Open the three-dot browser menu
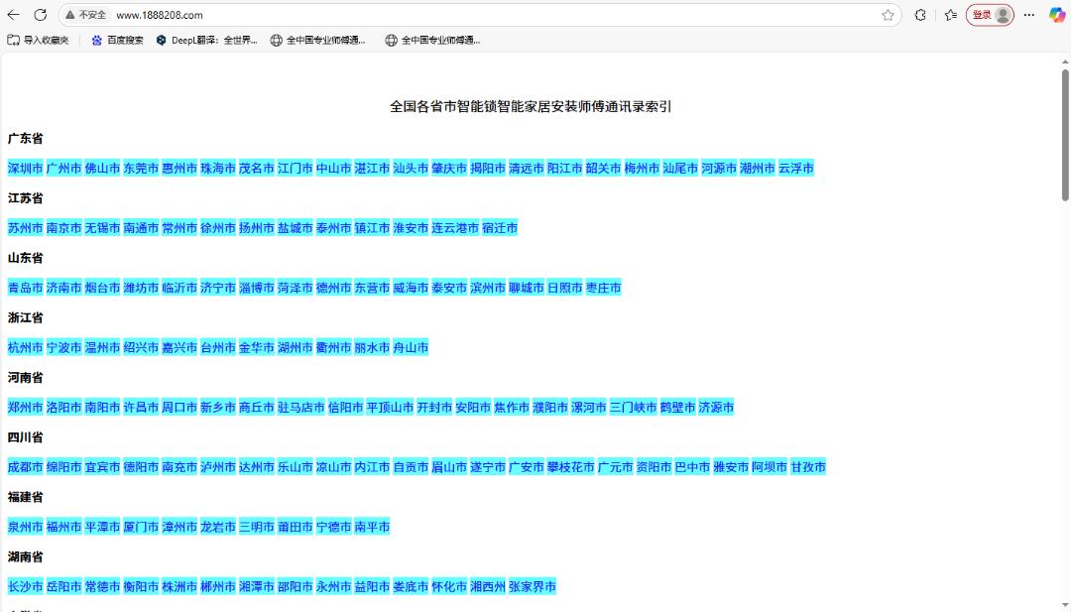 pos(1029,14)
